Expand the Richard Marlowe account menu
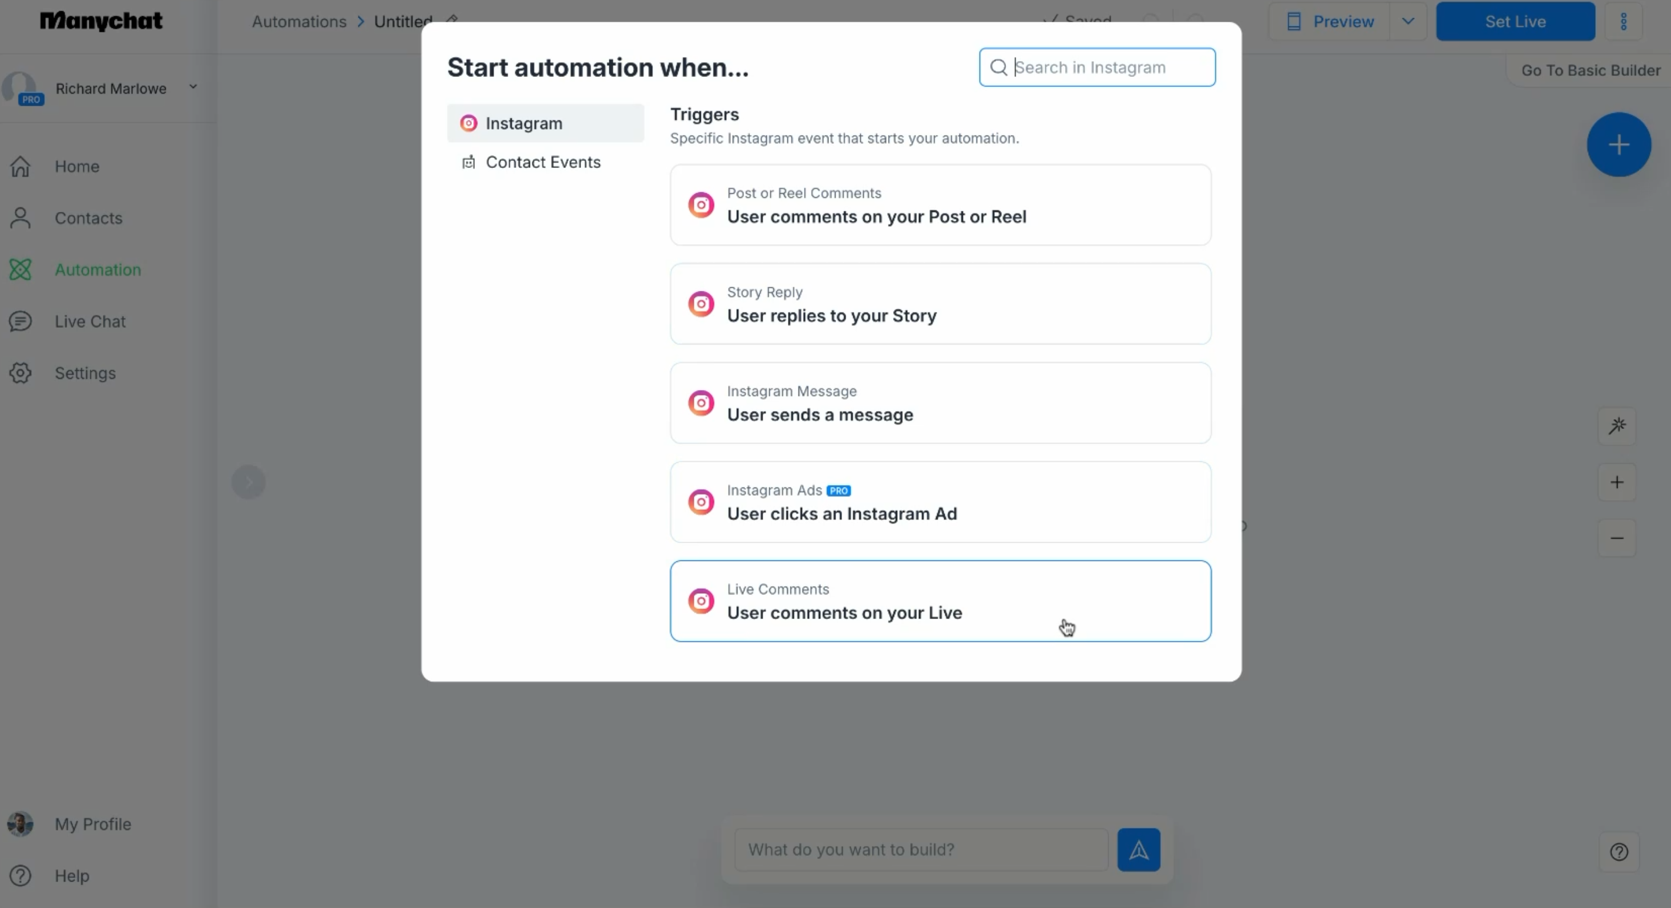The width and height of the screenshot is (1671, 908). [x=193, y=88]
